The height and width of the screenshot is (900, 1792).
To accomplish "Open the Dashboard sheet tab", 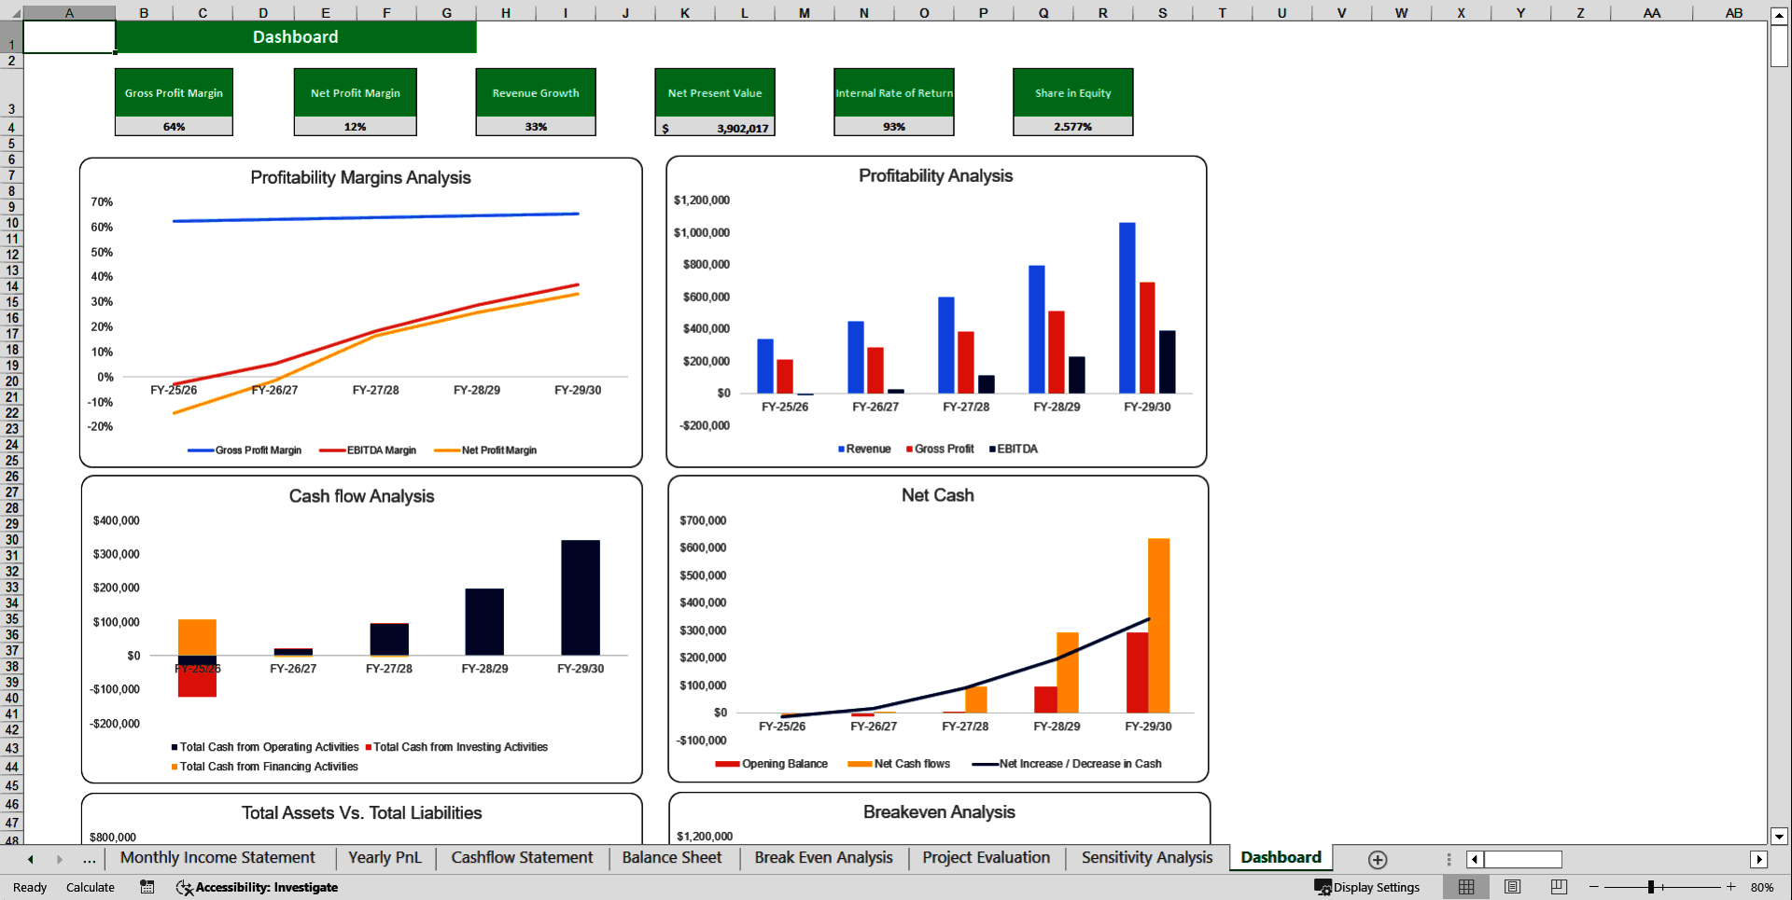I will (x=1280, y=857).
